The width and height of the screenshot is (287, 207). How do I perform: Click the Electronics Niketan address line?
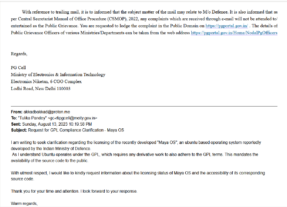46,82
